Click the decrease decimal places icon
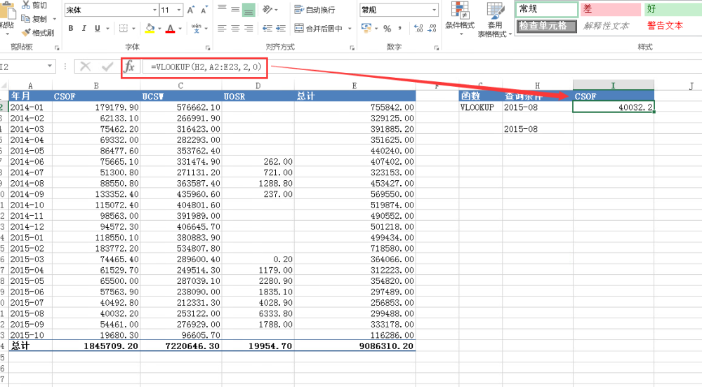702x387 pixels. tap(432, 28)
